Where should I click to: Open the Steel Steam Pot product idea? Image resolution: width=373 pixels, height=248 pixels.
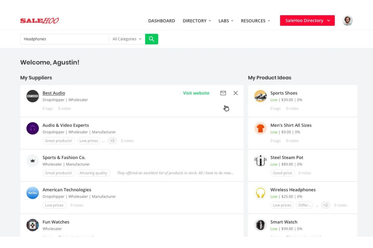pos(287,158)
